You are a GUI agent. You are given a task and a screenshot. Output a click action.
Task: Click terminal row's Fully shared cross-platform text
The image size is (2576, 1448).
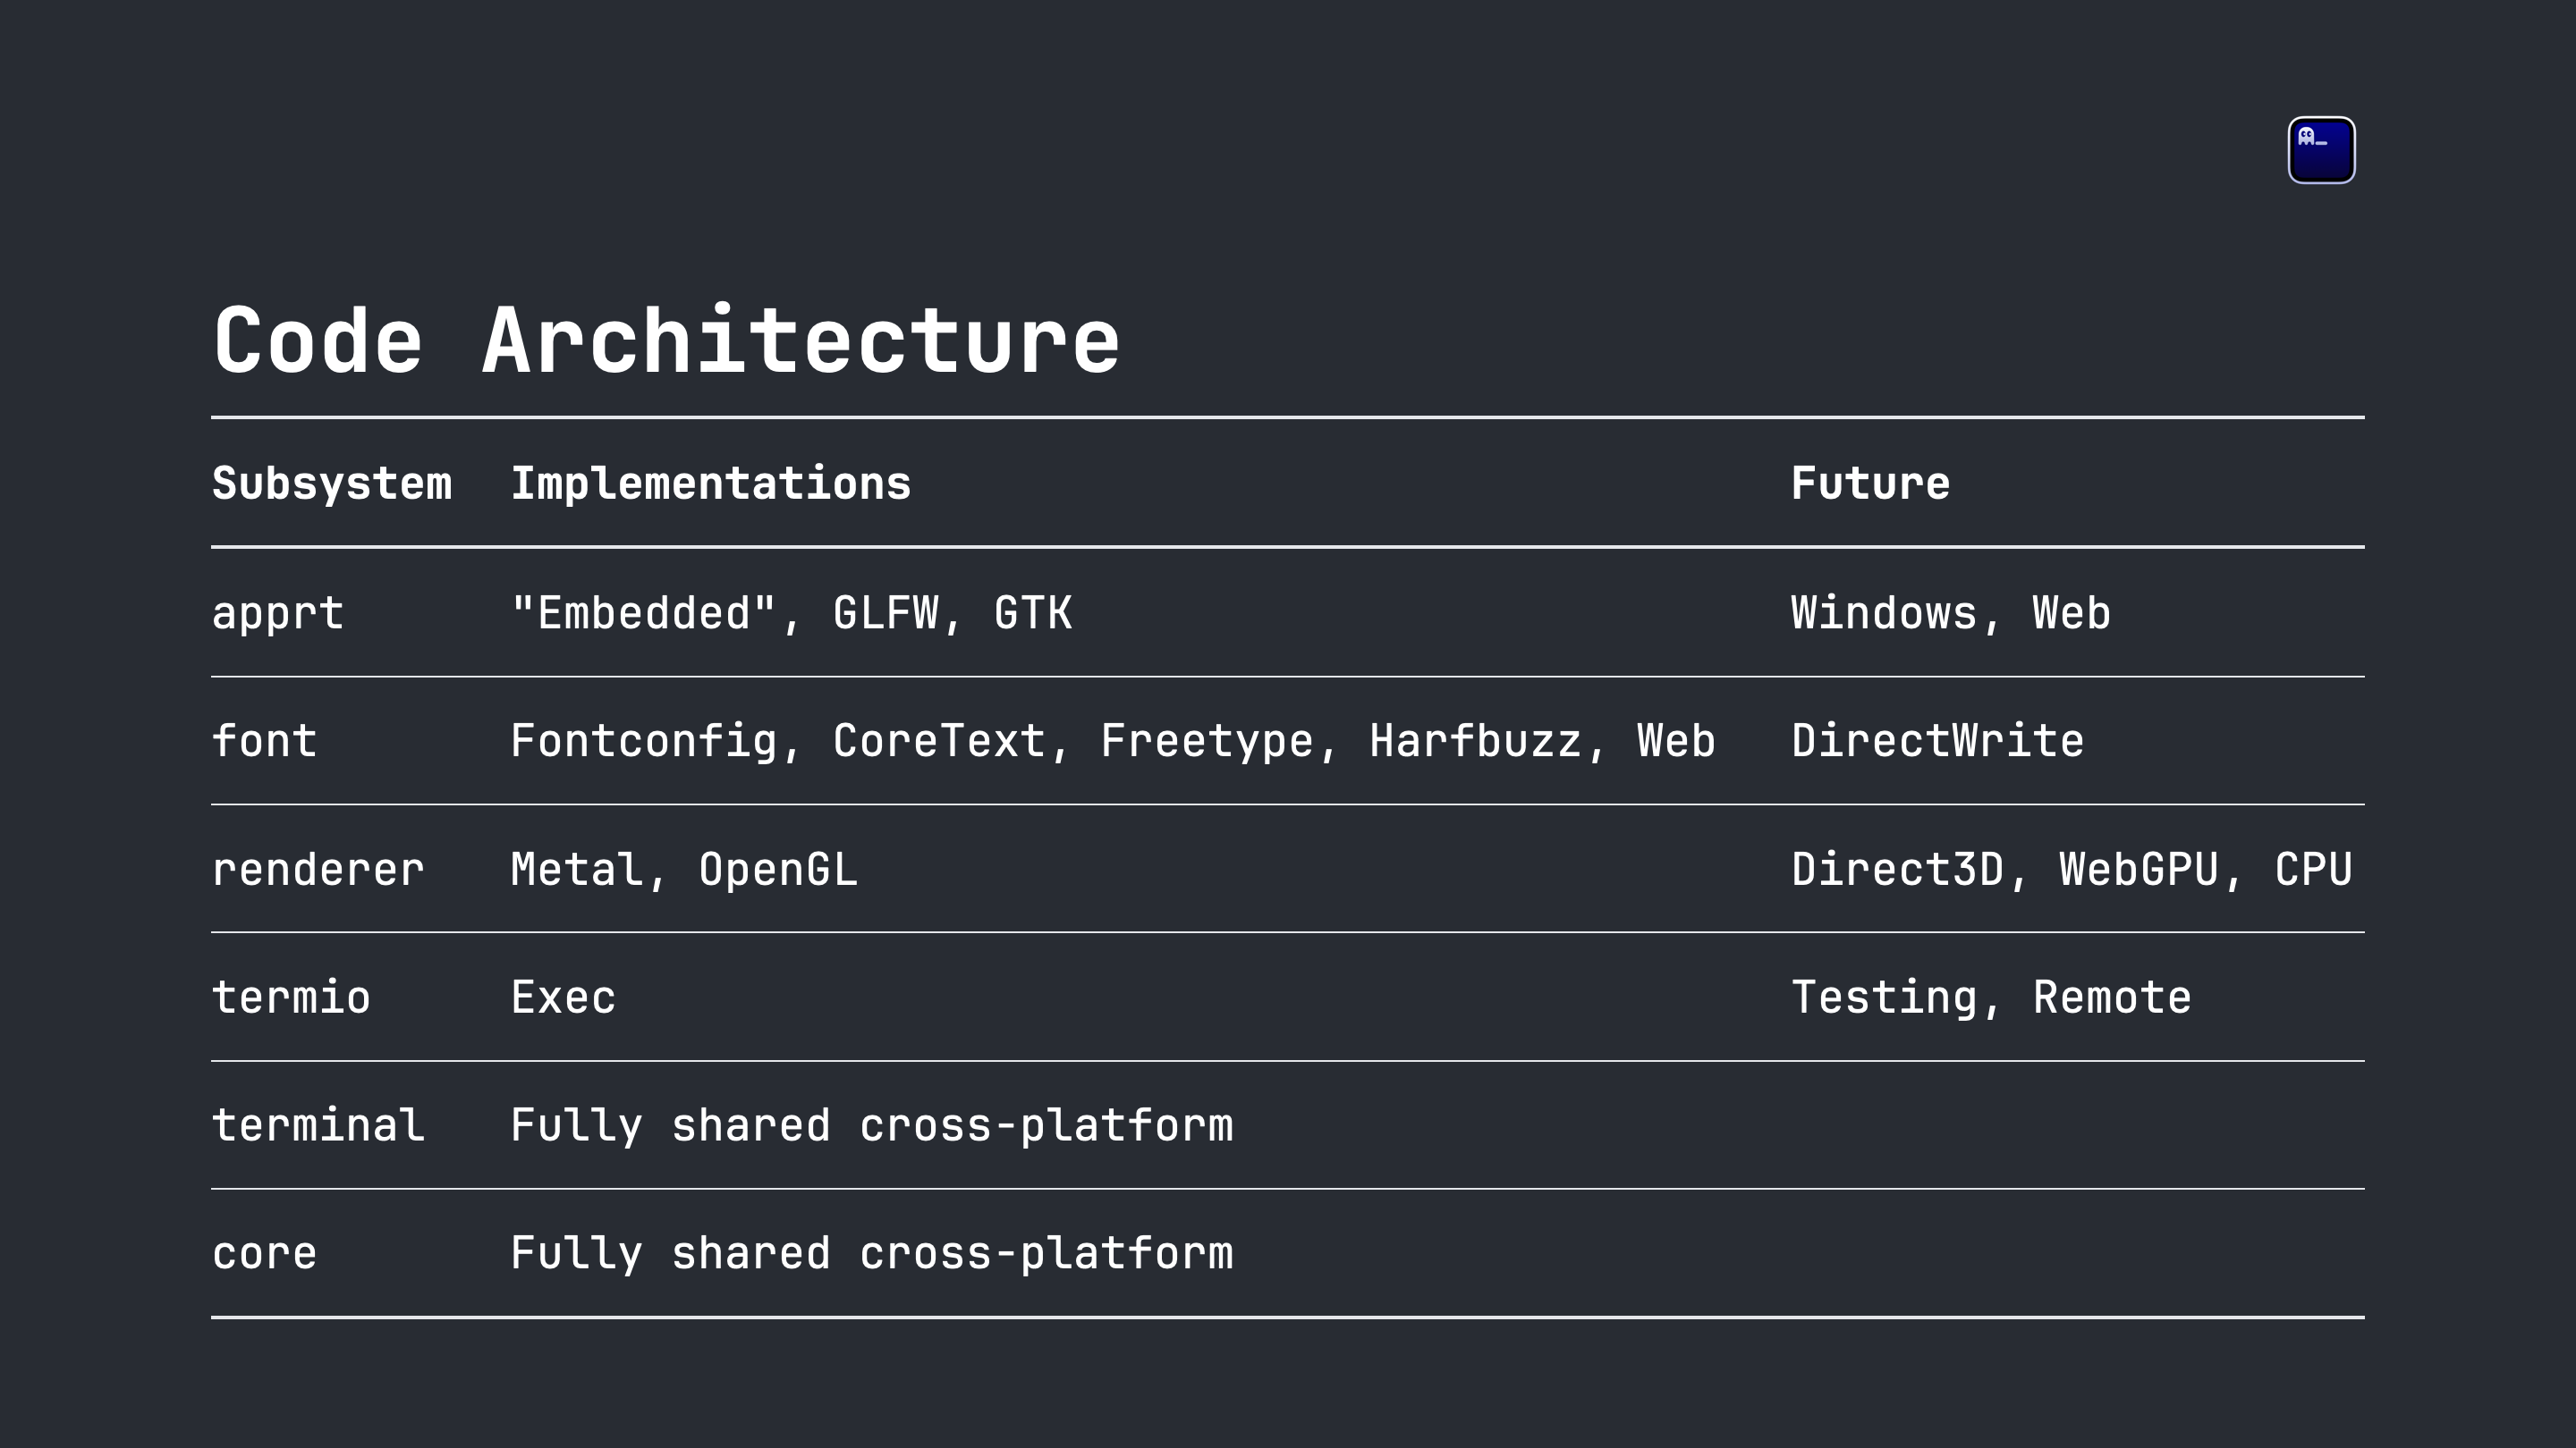click(x=872, y=1125)
